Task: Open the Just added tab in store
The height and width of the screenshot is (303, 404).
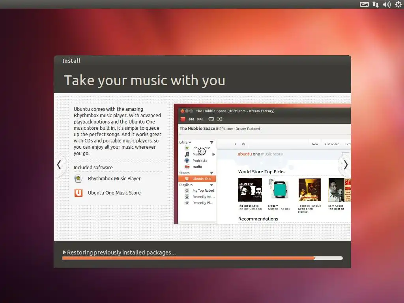Action: click(331, 144)
